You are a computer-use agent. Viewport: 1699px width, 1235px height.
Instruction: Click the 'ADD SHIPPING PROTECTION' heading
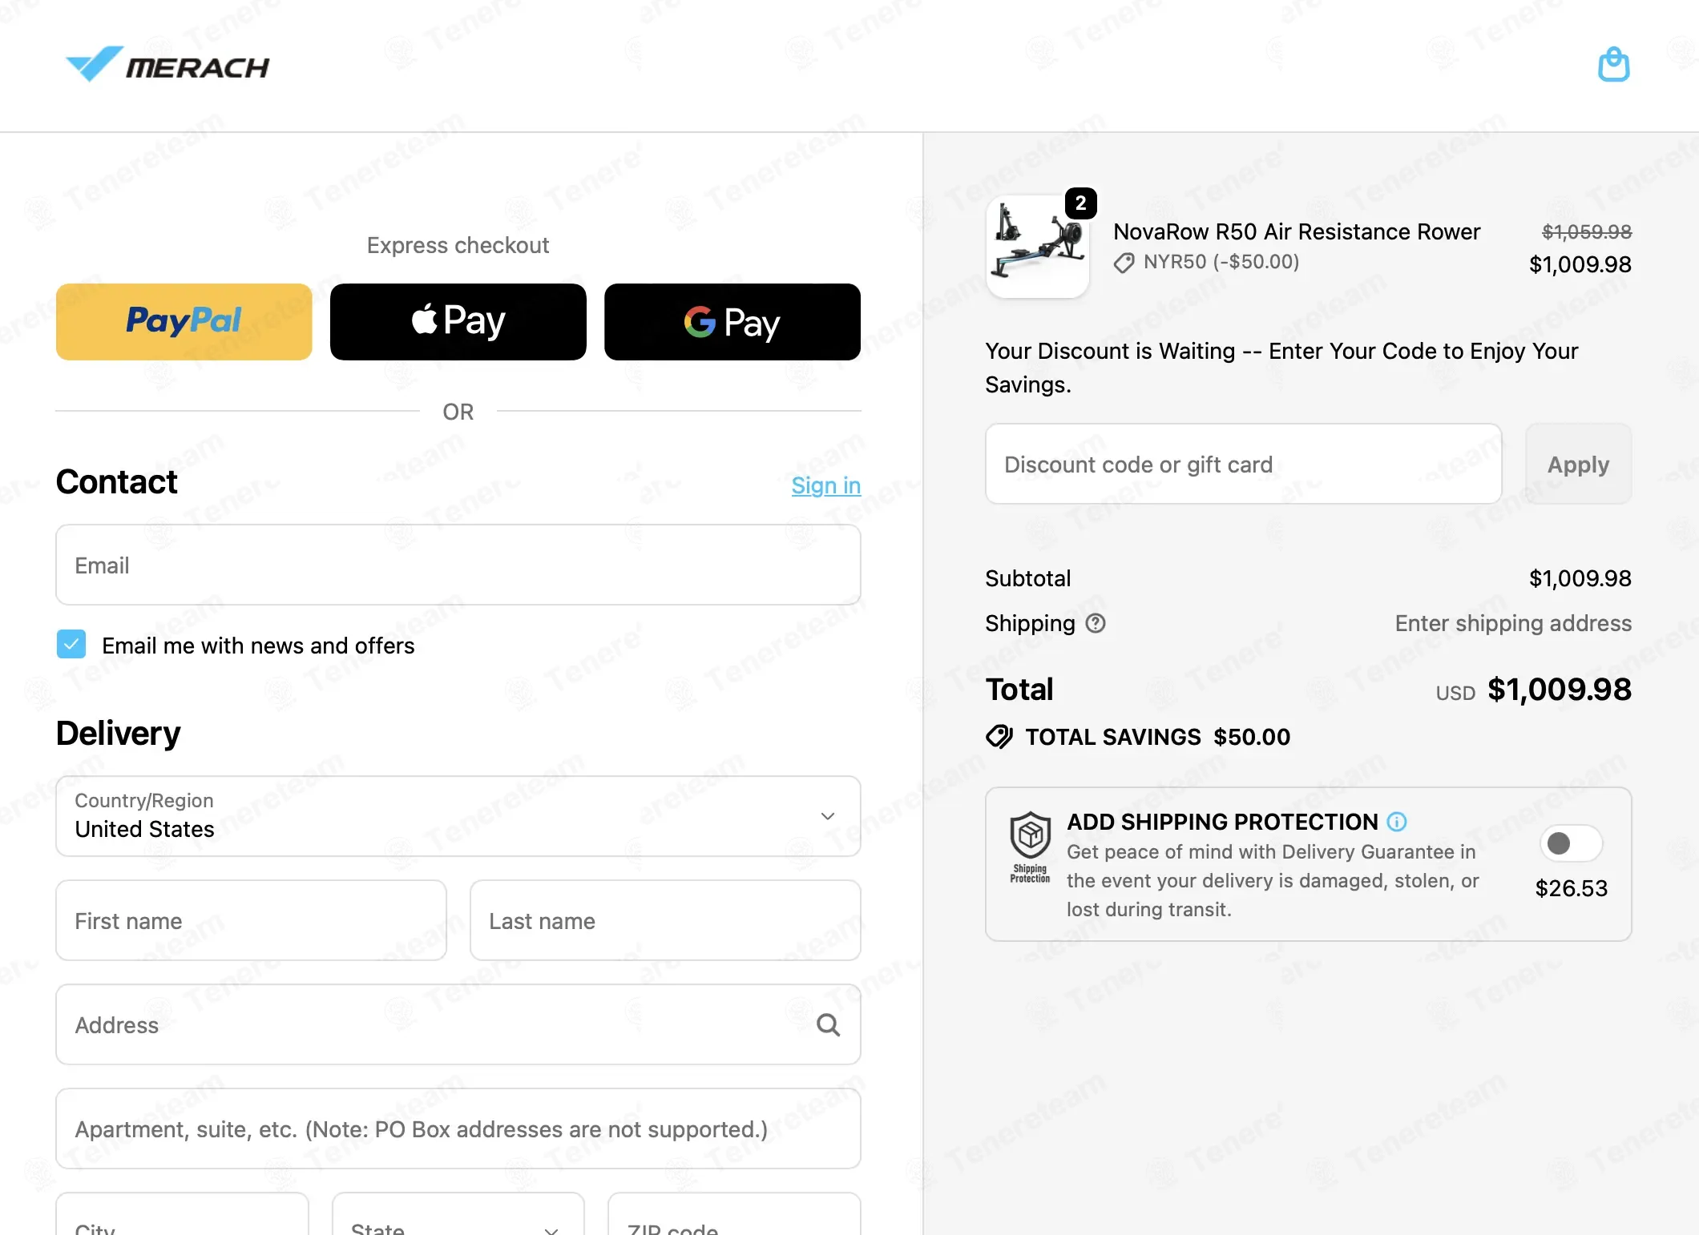(x=1222, y=822)
